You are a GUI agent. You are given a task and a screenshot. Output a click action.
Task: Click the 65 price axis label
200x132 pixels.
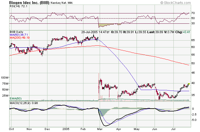point(193,40)
